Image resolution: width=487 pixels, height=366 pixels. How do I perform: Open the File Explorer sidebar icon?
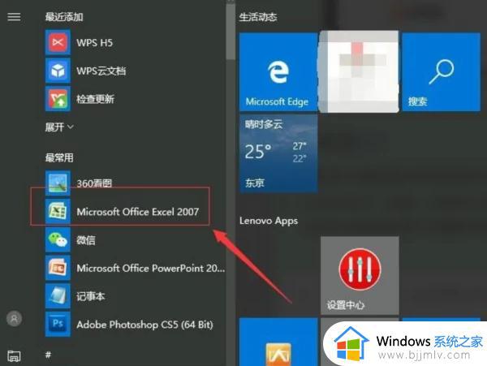14,355
